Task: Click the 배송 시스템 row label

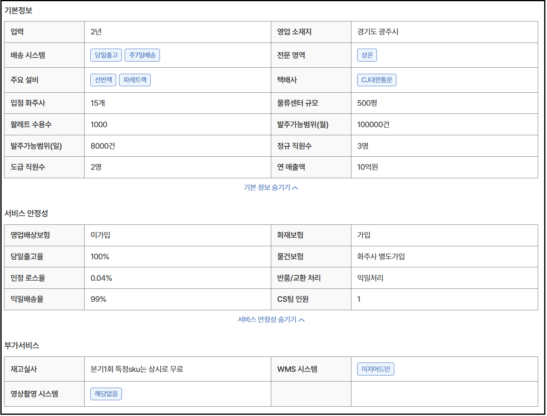Action: pyautogui.click(x=28, y=55)
